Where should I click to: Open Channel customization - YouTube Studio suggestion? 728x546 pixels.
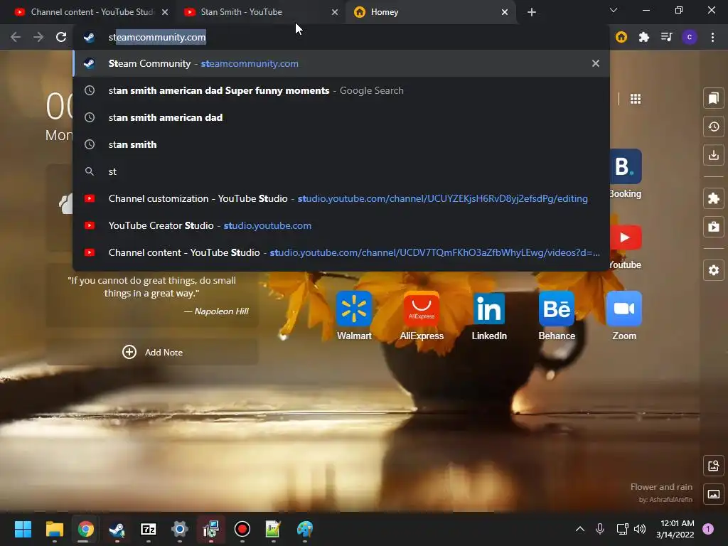(341, 199)
